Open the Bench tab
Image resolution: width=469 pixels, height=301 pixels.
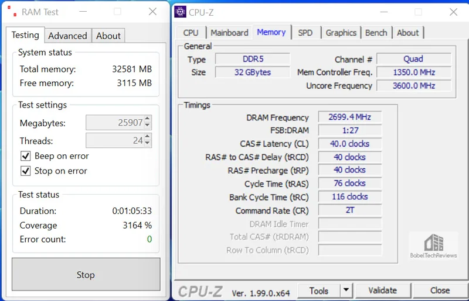(376, 33)
